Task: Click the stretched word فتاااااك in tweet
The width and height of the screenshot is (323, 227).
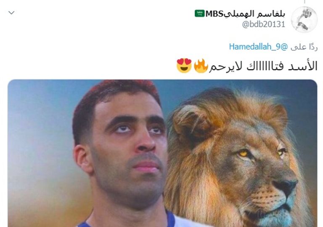Action: (262, 67)
